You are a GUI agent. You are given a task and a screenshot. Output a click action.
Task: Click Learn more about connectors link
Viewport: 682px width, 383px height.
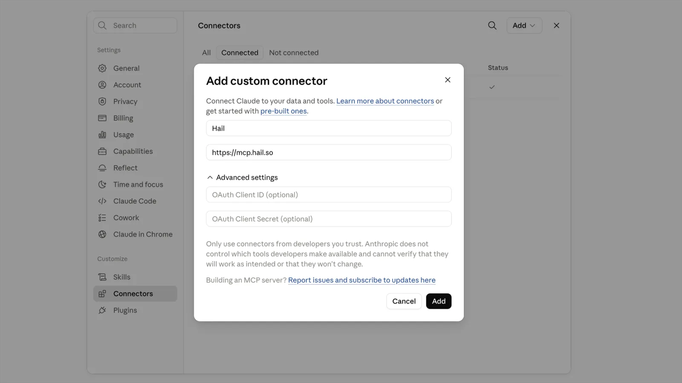[x=385, y=101]
